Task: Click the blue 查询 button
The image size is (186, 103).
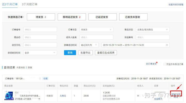Action: (70, 53)
